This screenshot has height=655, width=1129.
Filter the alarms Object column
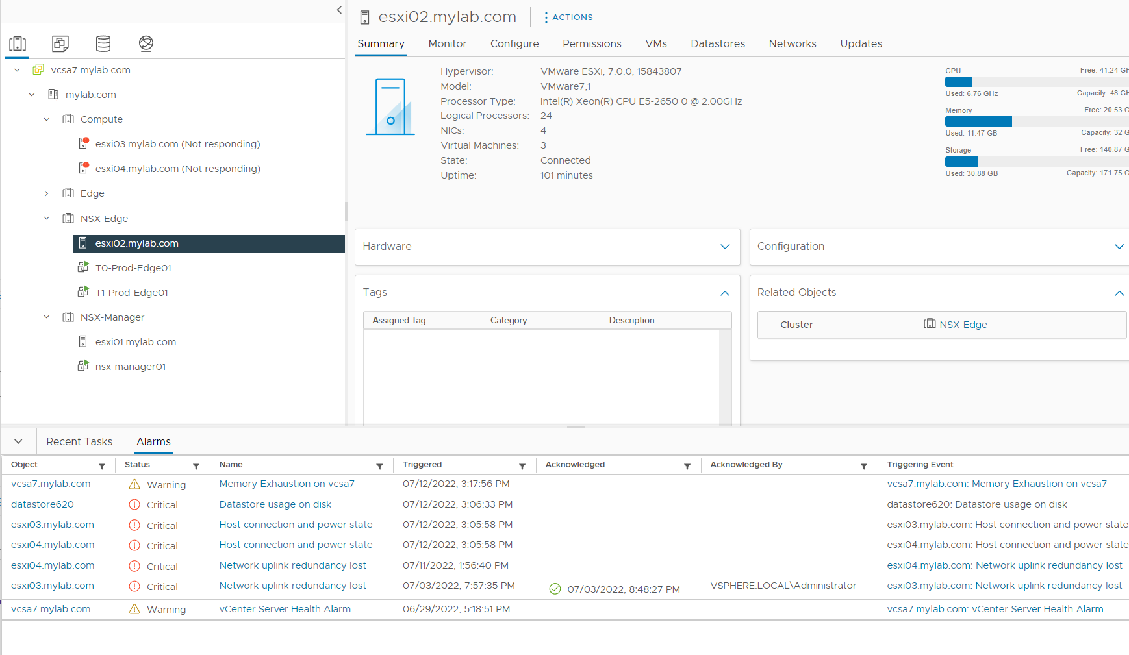(102, 466)
